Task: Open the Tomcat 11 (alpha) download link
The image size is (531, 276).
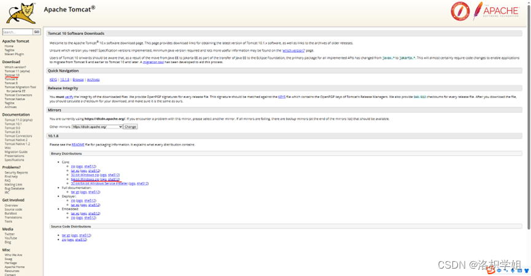Action: coord(17,71)
